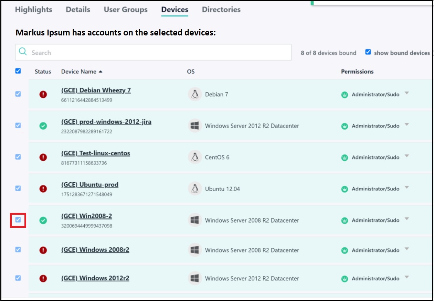
Task: Toggle the select-all checkbox in the header
Action: click(x=18, y=71)
